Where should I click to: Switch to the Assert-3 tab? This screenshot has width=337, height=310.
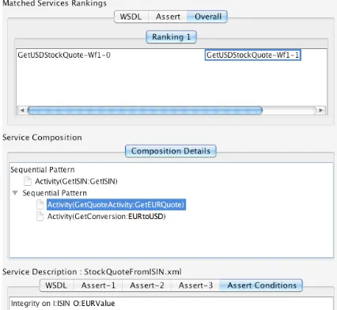click(x=195, y=285)
